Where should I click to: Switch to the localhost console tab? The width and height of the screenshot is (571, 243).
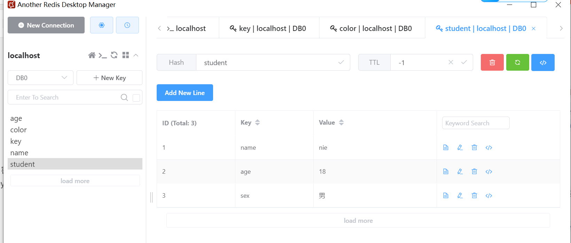pos(186,28)
